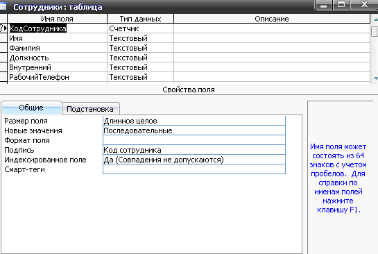Select the row selector beside Должность field

(3, 58)
